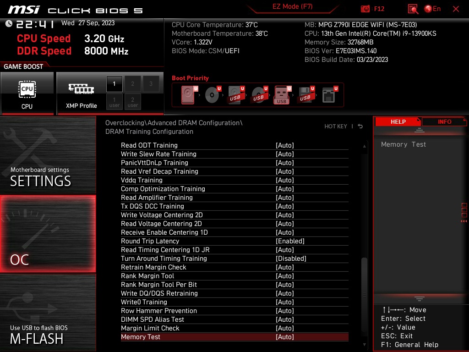Switch to the HELP tab
Image resolution: width=469 pixels, height=352 pixels.
coord(398,122)
